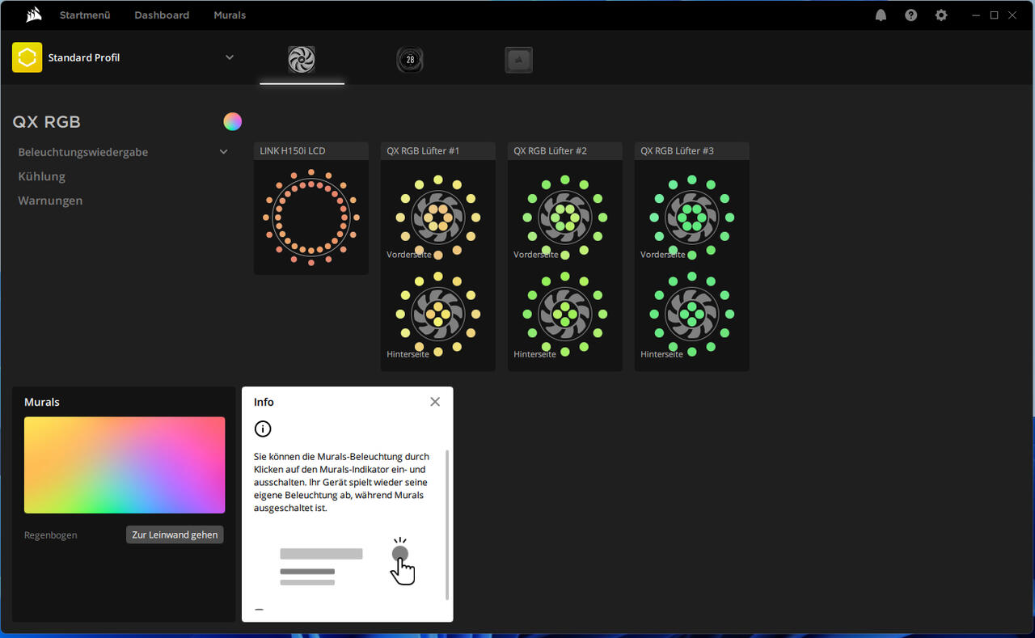Click the Standard Profil name
Viewport: 1035px width, 638px height.
[x=84, y=57]
